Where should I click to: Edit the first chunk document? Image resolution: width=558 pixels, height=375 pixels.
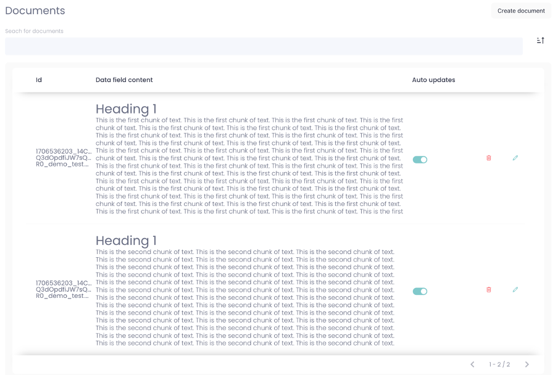pos(515,158)
